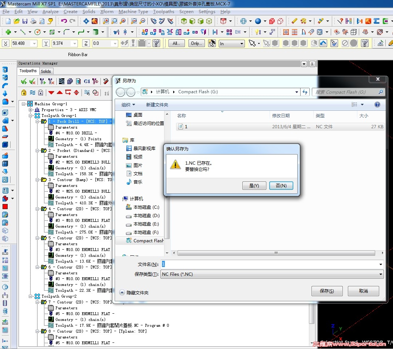Click the Y coordinate lock button

click(45, 43)
